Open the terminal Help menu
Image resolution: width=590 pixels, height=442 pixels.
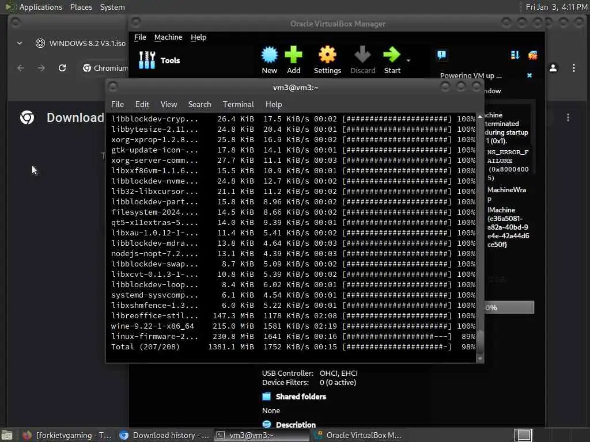tap(274, 104)
